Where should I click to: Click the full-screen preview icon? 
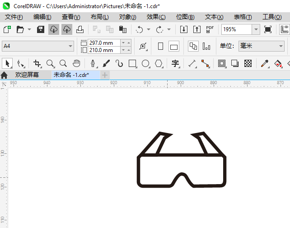point(268,29)
